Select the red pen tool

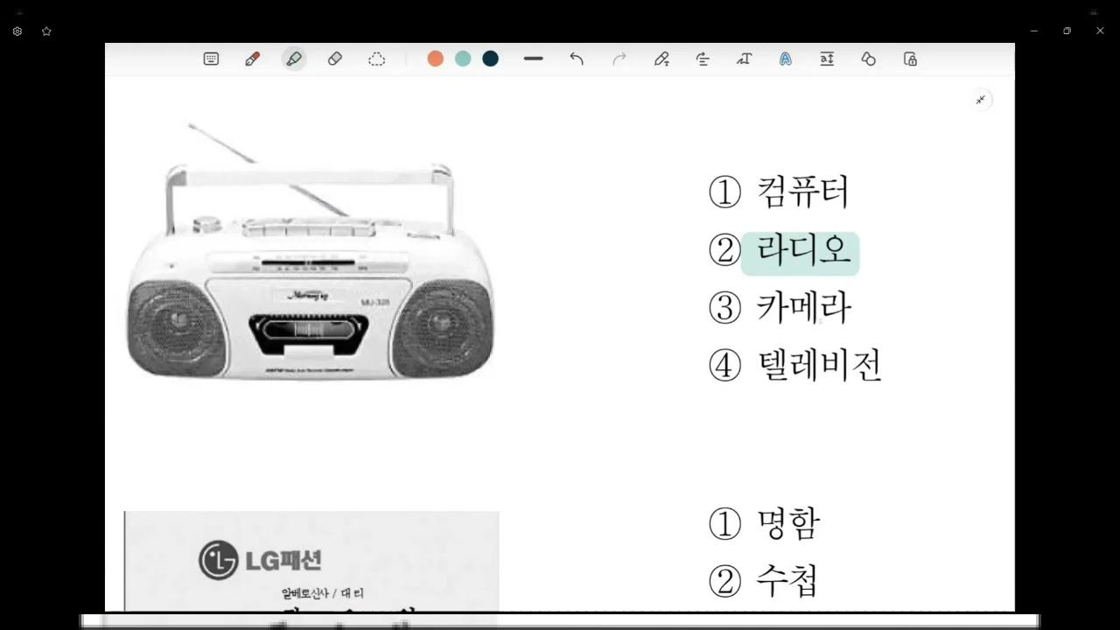[252, 59]
